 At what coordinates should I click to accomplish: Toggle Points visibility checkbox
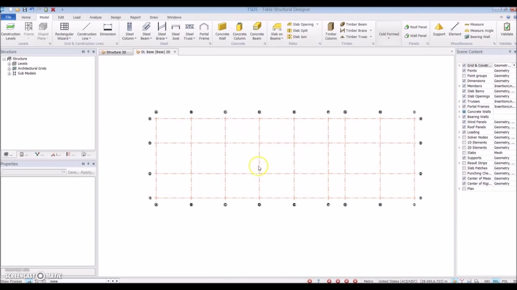pyautogui.click(x=464, y=70)
